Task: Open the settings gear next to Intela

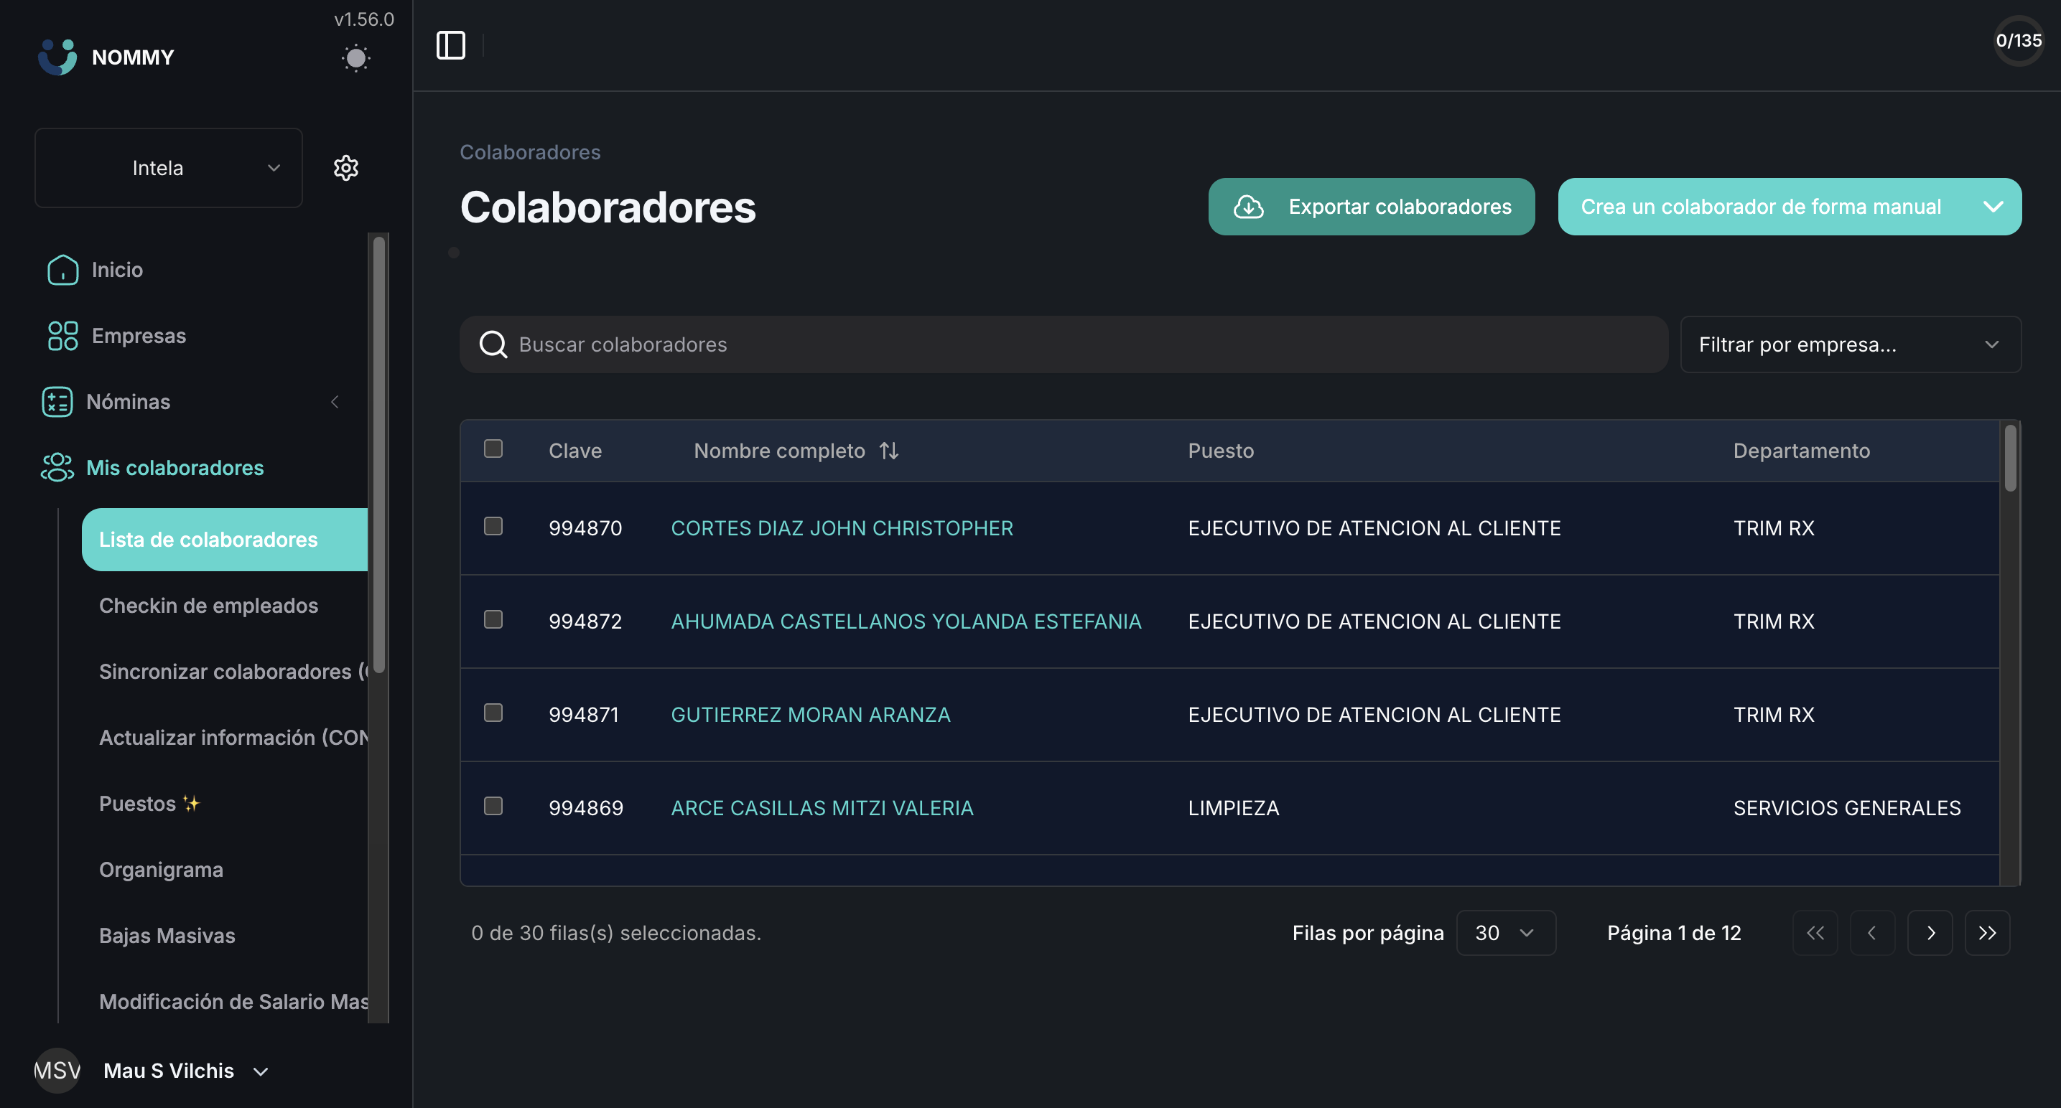Action: [x=345, y=168]
